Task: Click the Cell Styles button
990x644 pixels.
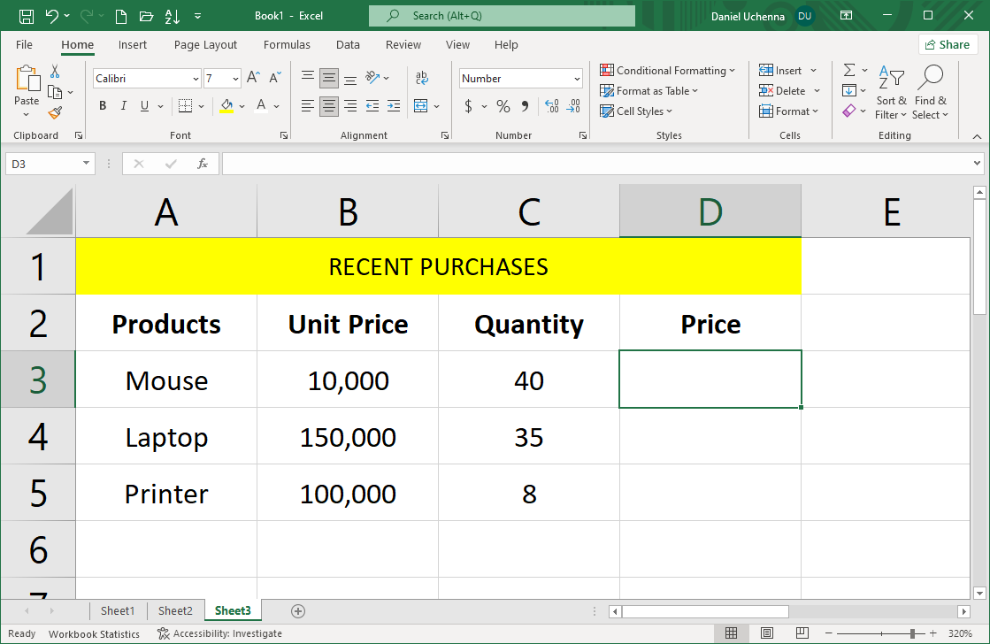Action: [x=636, y=111]
